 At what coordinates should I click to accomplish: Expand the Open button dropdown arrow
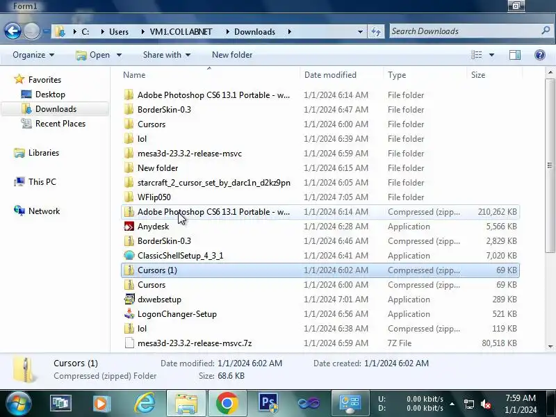click(x=119, y=55)
